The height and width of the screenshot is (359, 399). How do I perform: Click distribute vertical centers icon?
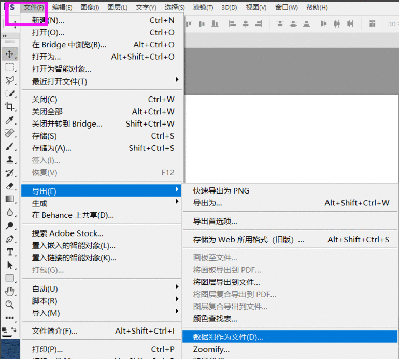293,24
